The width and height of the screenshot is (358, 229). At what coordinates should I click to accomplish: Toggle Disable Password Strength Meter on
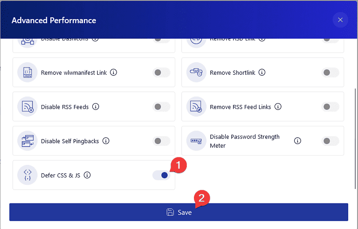click(x=330, y=141)
